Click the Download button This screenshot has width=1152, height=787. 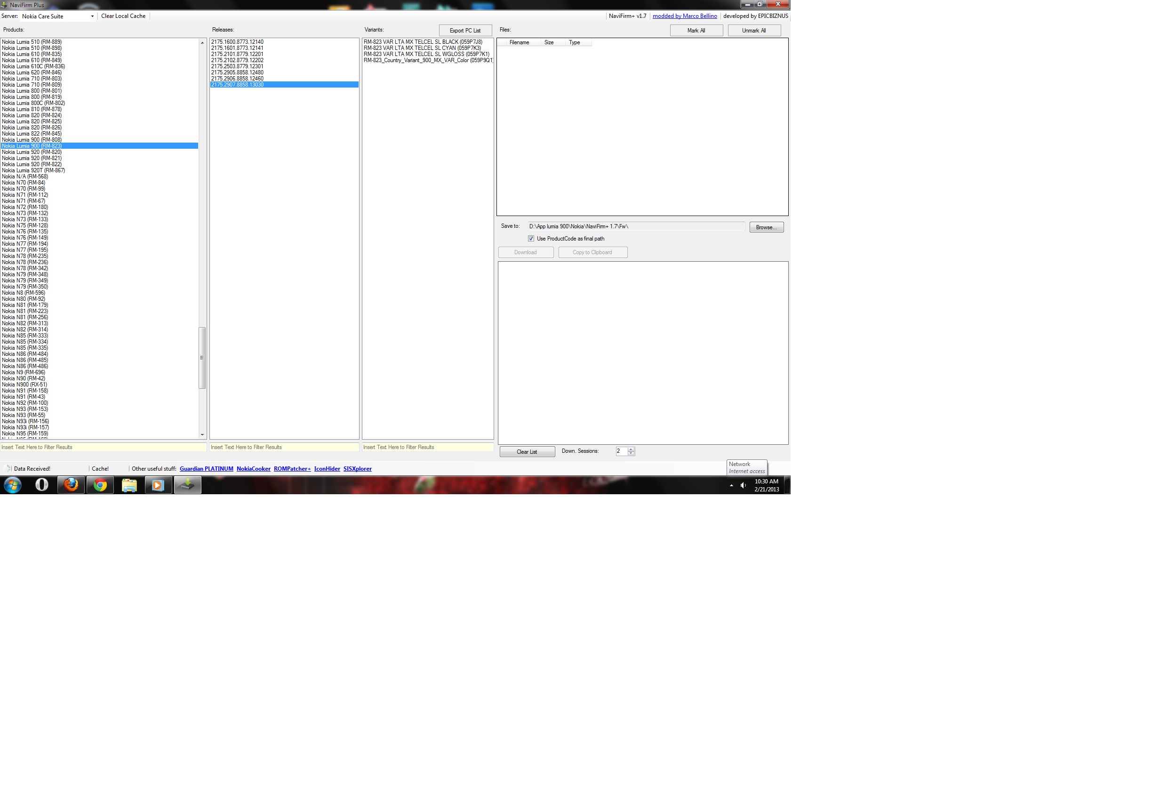tap(526, 252)
